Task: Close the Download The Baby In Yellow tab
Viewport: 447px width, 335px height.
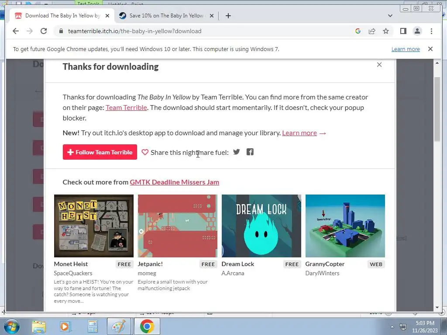Action: pyautogui.click(x=107, y=16)
